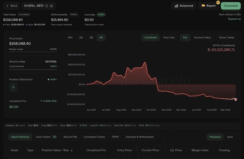
Task: Switch chart range to 1W
Action: coord(81,38)
